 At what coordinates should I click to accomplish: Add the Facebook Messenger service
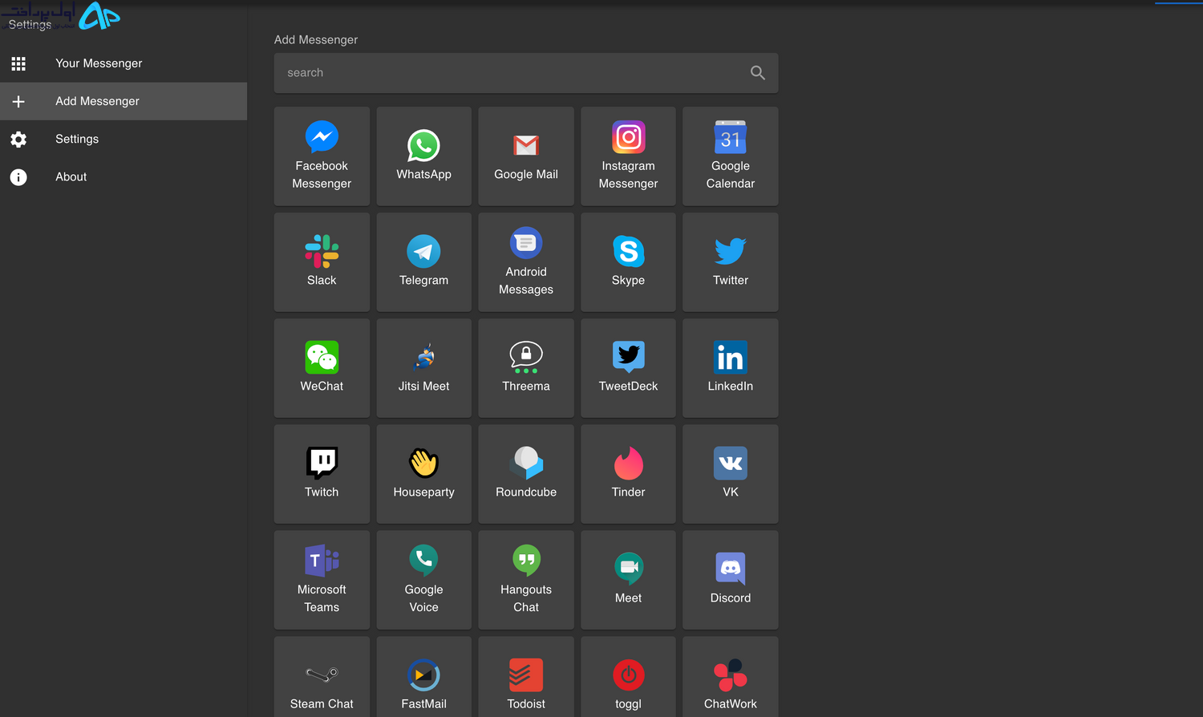tap(322, 156)
